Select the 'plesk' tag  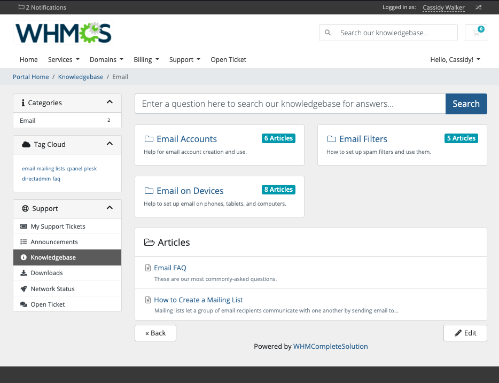click(90, 168)
